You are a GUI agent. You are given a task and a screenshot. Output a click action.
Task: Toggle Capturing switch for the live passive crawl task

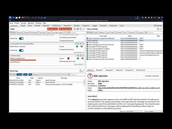pyautogui.click(x=21, y=38)
